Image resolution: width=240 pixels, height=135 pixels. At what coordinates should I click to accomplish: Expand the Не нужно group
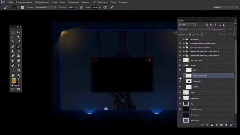pyautogui.click(x=184, y=39)
